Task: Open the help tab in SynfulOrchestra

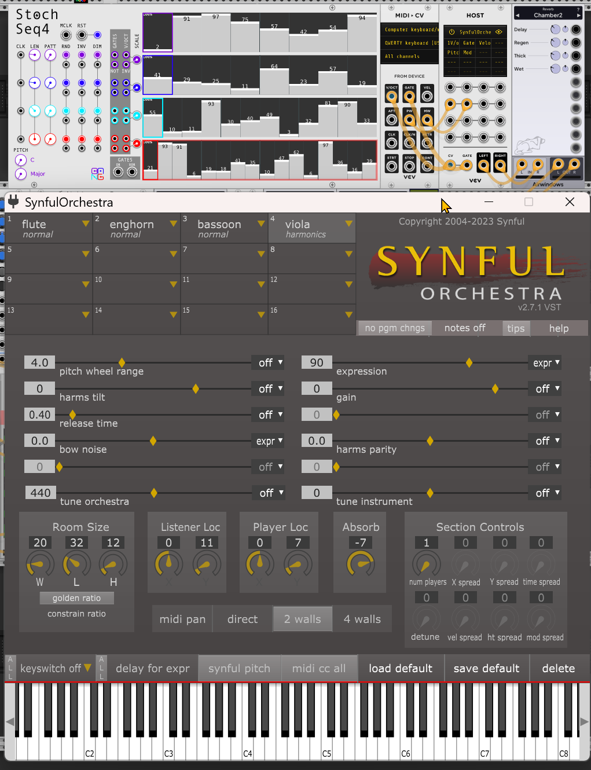Action: point(559,328)
